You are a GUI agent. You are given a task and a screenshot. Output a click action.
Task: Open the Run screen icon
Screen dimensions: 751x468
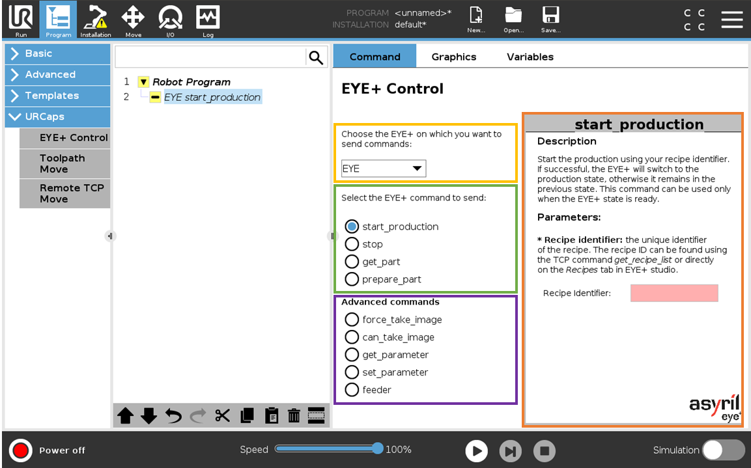[x=21, y=21]
